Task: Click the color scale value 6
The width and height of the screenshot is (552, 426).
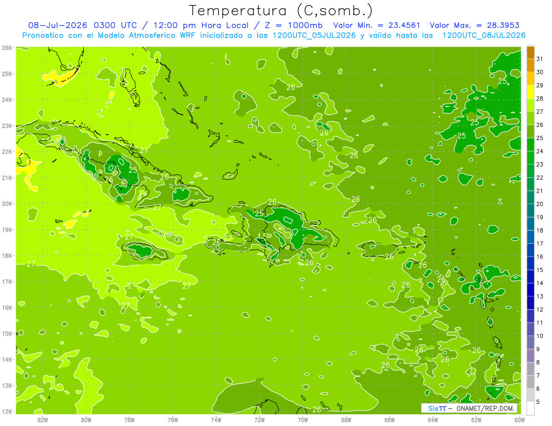Action: (539, 389)
